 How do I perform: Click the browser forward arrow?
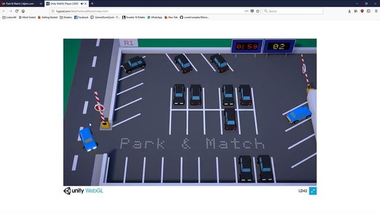(11, 11)
